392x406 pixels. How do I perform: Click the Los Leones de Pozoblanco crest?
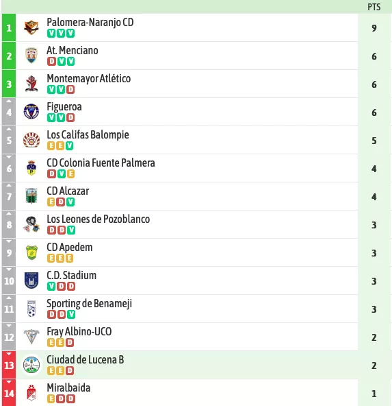pos(31,224)
